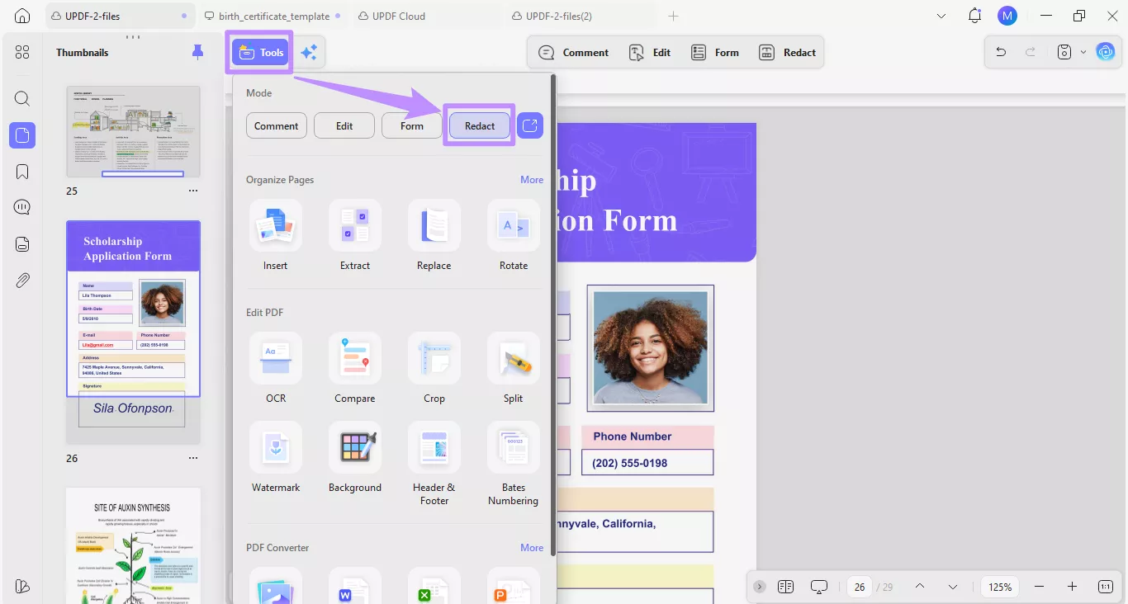Click the save icon

click(x=1064, y=53)
